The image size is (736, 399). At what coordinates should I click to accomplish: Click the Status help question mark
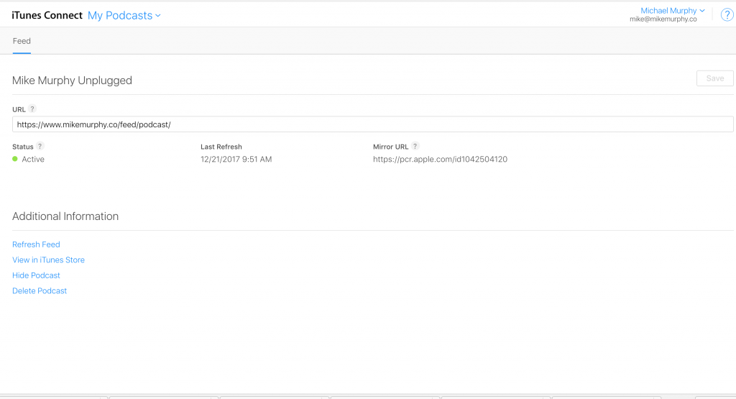coord(40,146)
